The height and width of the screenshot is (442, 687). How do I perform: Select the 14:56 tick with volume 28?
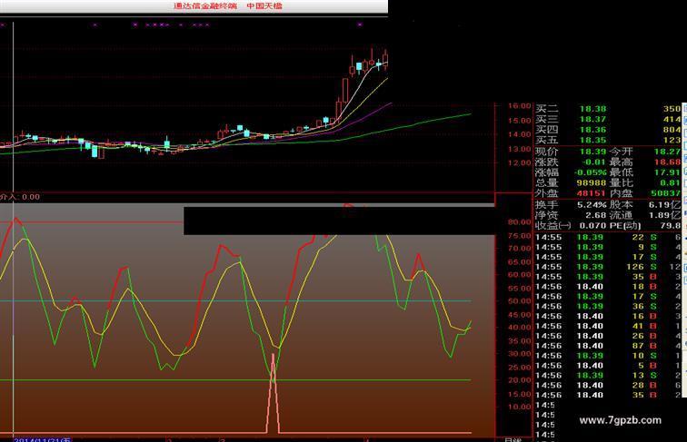pyautogui.click(x=607, y=385)
